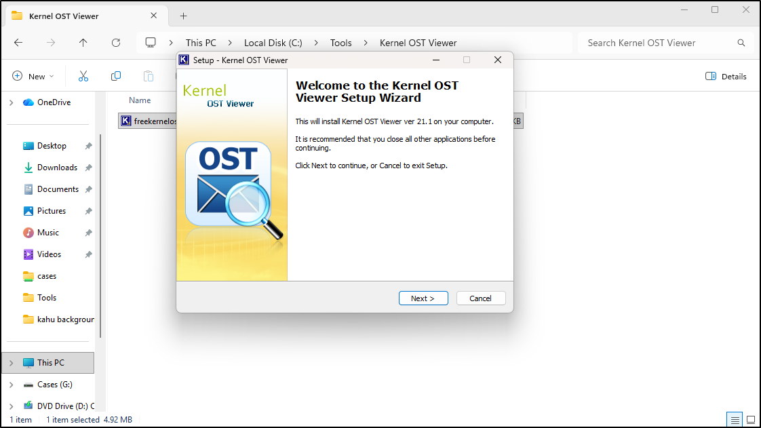The width and height of the screenshot is (761, 428).
Task: Expand chevron after Local Disk (C:) breadcrumb
Action: click(x=316, y=43)
